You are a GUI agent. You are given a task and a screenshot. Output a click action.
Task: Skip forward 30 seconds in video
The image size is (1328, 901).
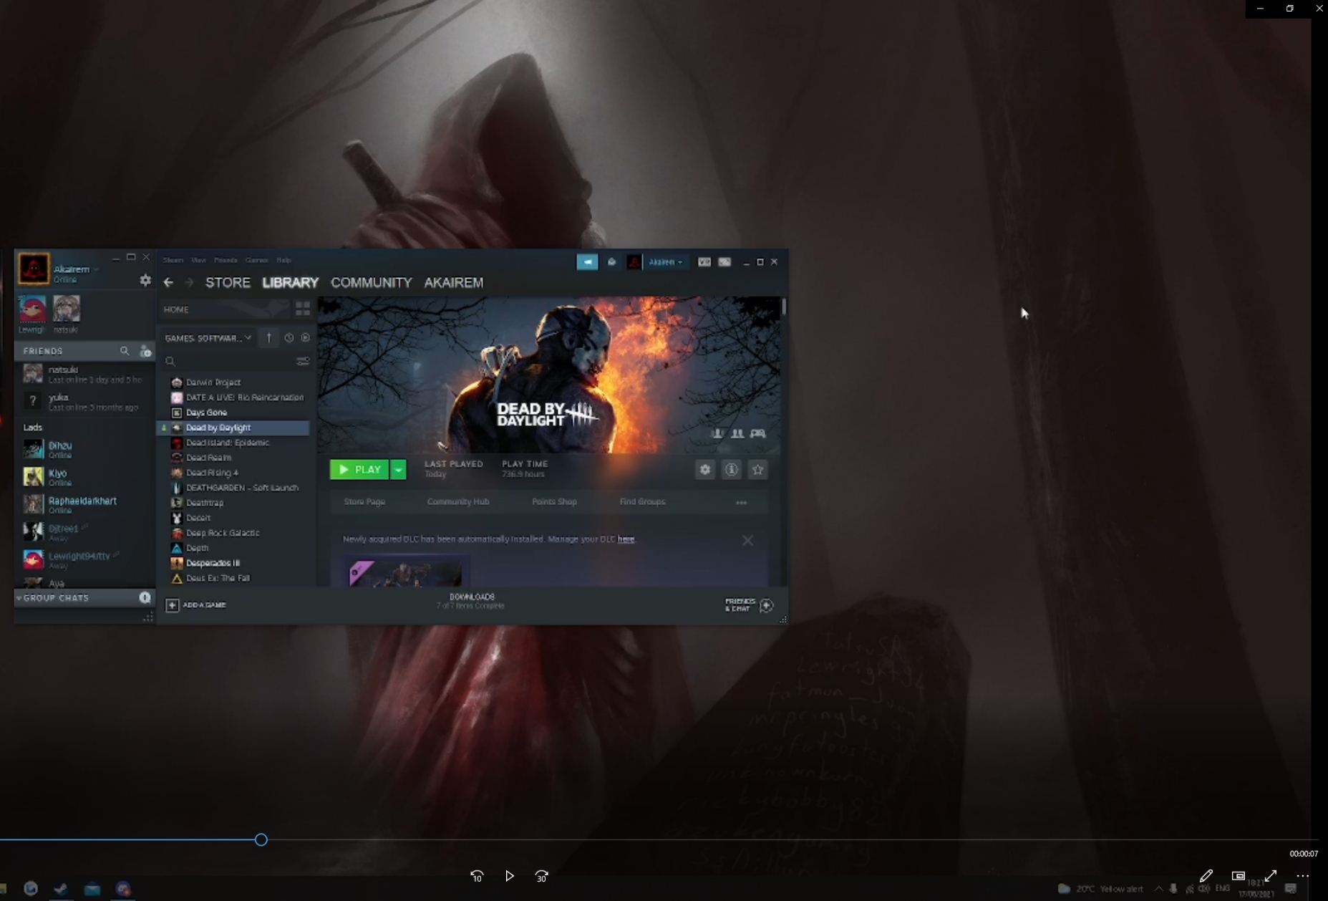tap(542, 876)
